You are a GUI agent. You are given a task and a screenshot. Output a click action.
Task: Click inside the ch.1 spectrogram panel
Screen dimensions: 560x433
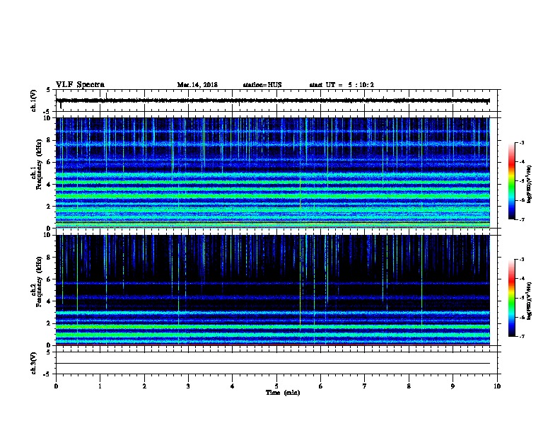(x=272, y=173)
